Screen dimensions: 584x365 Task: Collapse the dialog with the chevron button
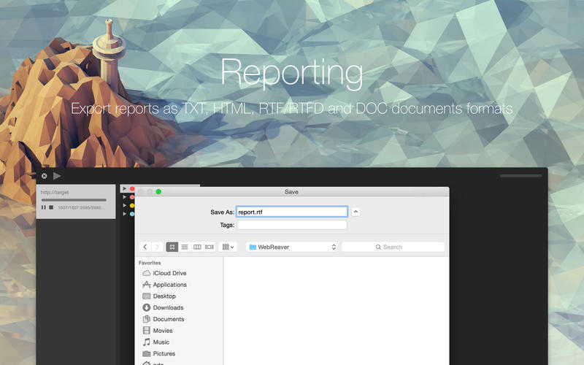356,212
